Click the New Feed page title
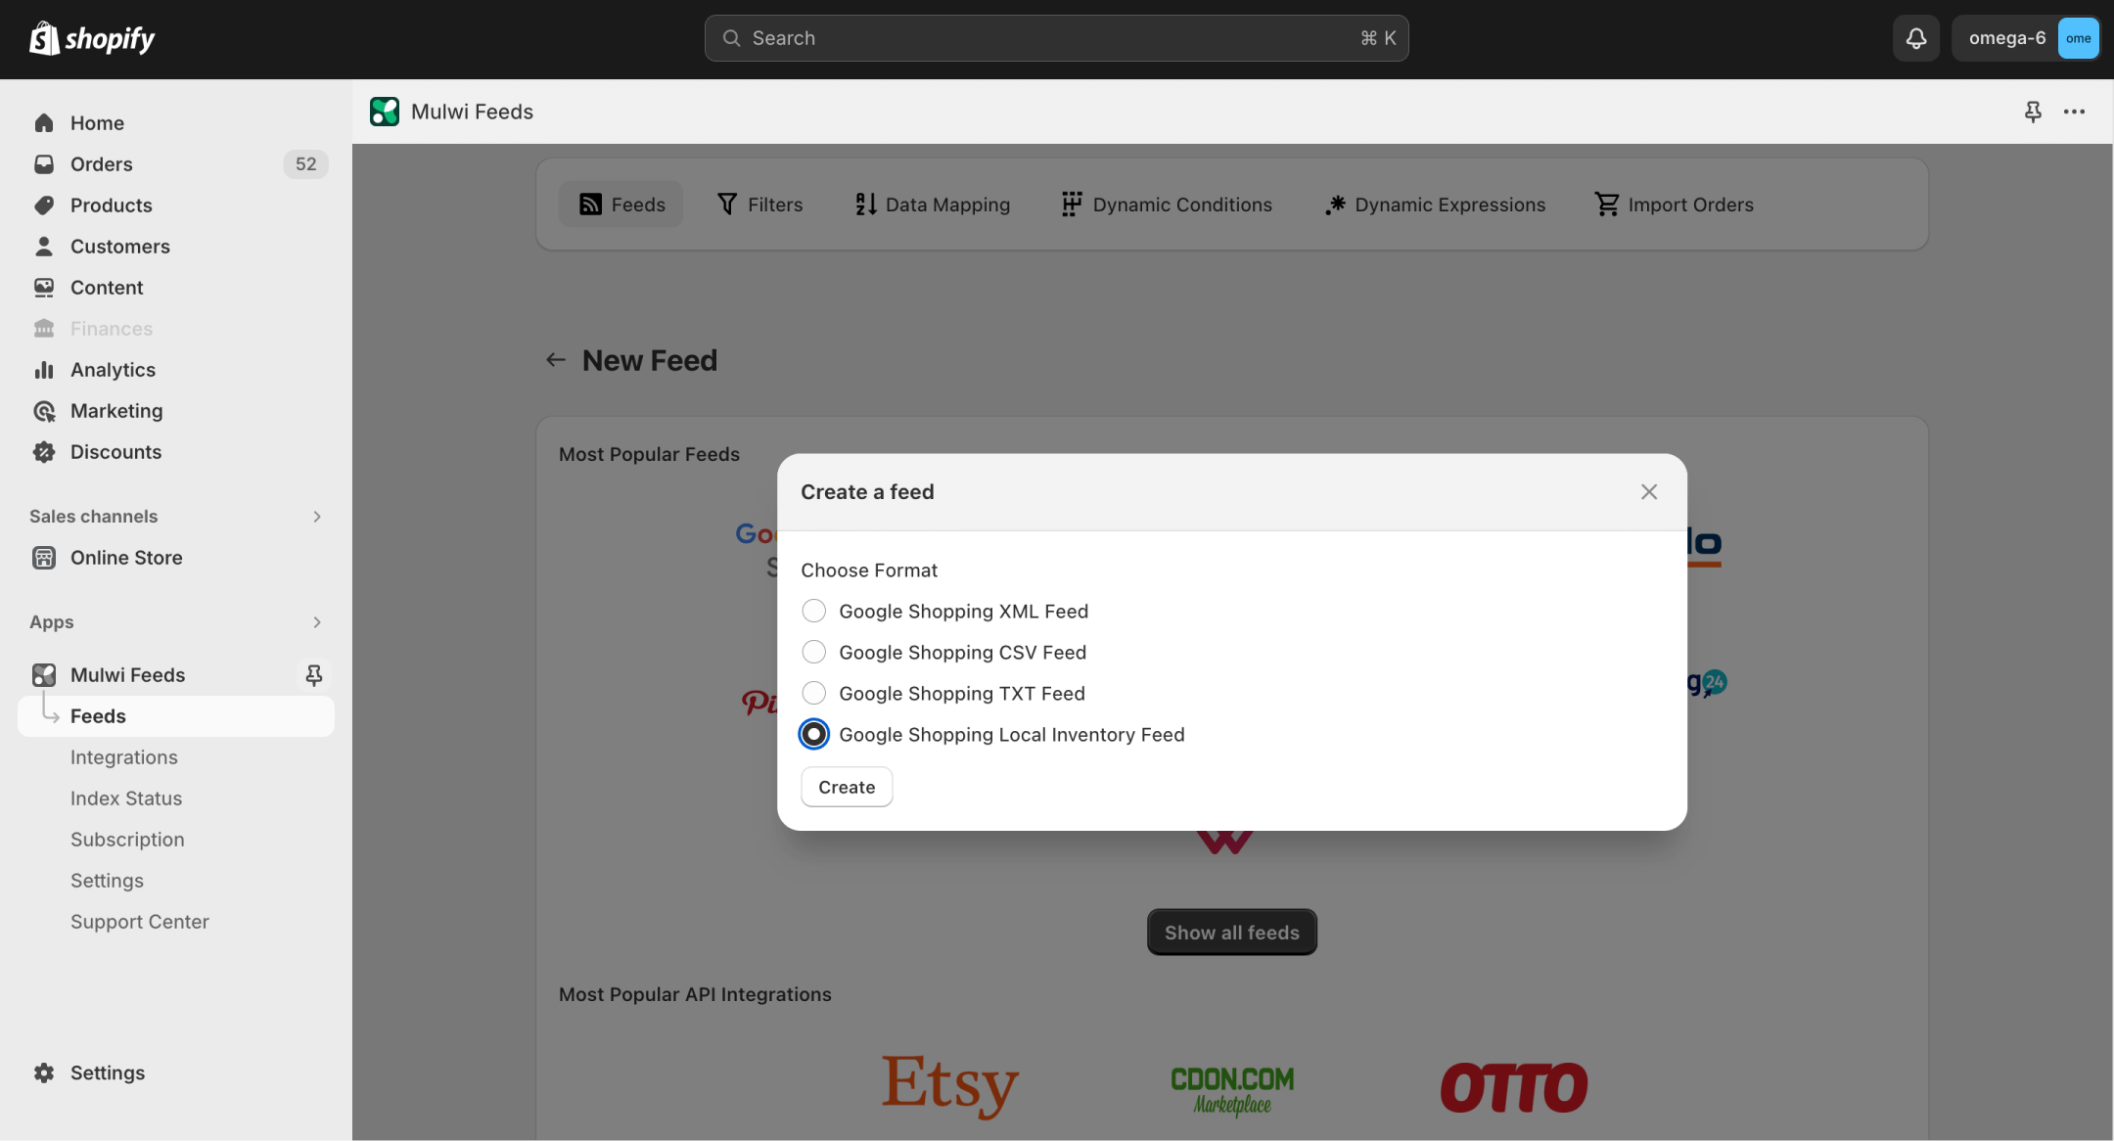Viewport: 2114px width, 1141px height. click(x=650, y=360)
